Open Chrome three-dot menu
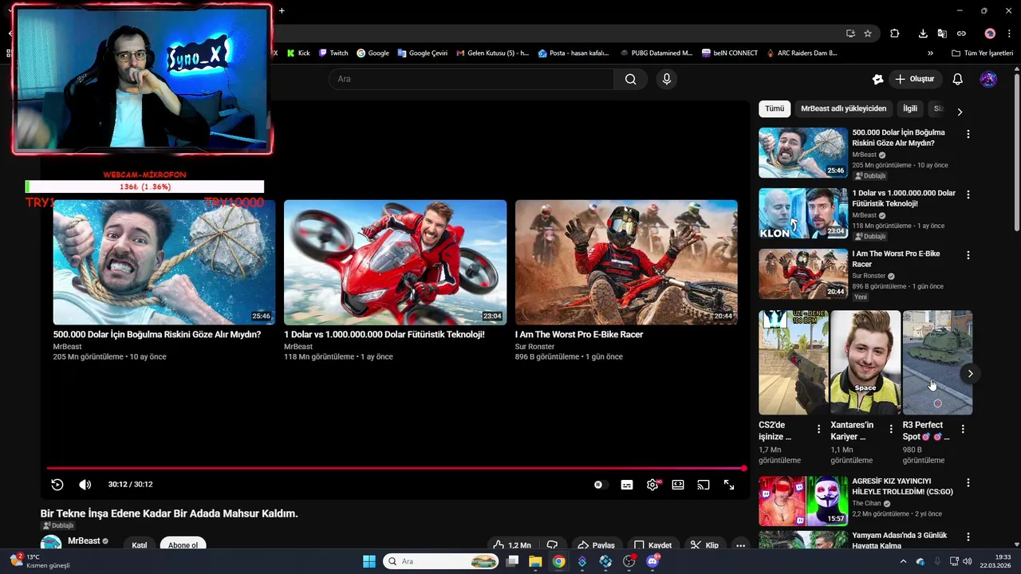The width and height of the screenshot is (1021, 574). pyautogui.click(x=1009, y=33)
